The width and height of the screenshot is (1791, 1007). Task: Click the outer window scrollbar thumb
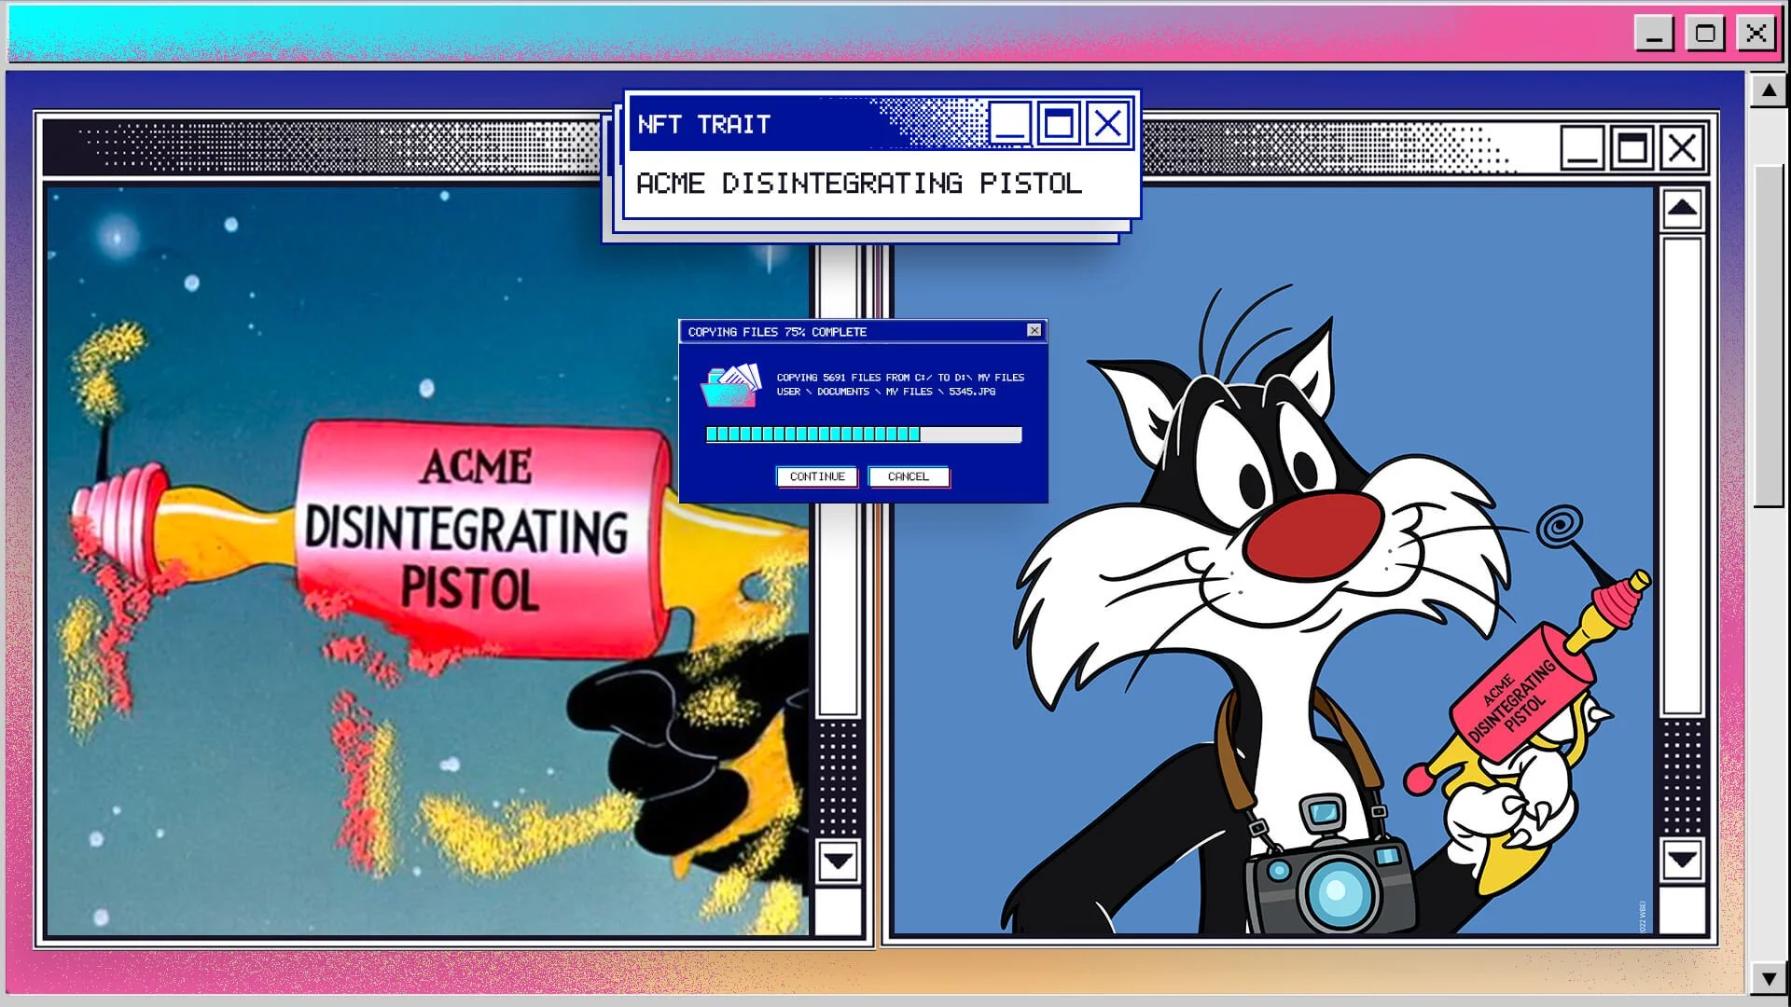point(1768,336)
